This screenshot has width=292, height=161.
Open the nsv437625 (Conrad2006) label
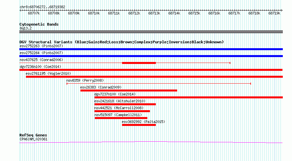pos(41,60)
